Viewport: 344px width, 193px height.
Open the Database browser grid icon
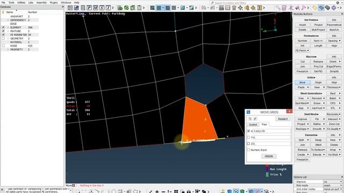[70, 8]
